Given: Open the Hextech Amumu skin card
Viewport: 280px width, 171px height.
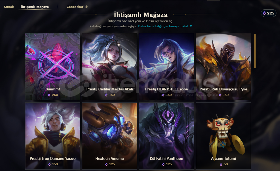Looking at the screenshot, I should click(x=109, y=136).
